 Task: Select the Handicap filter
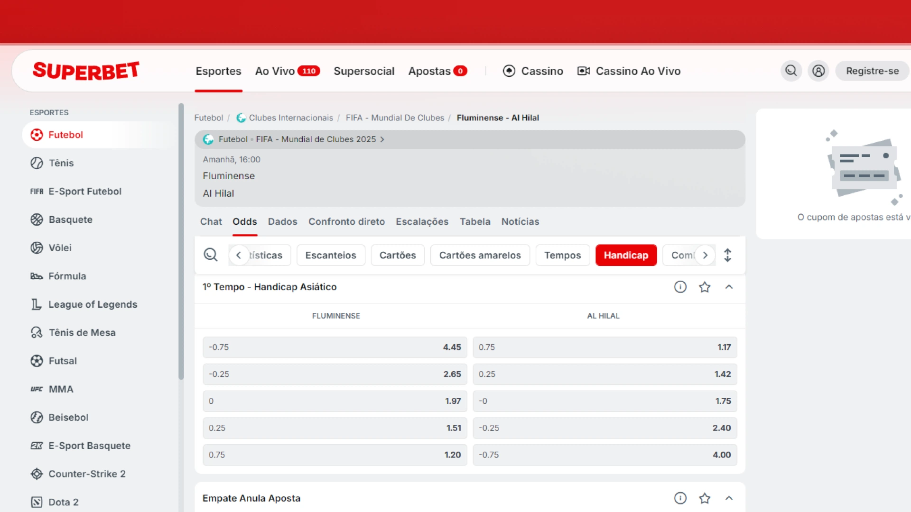tap(626, 255)
